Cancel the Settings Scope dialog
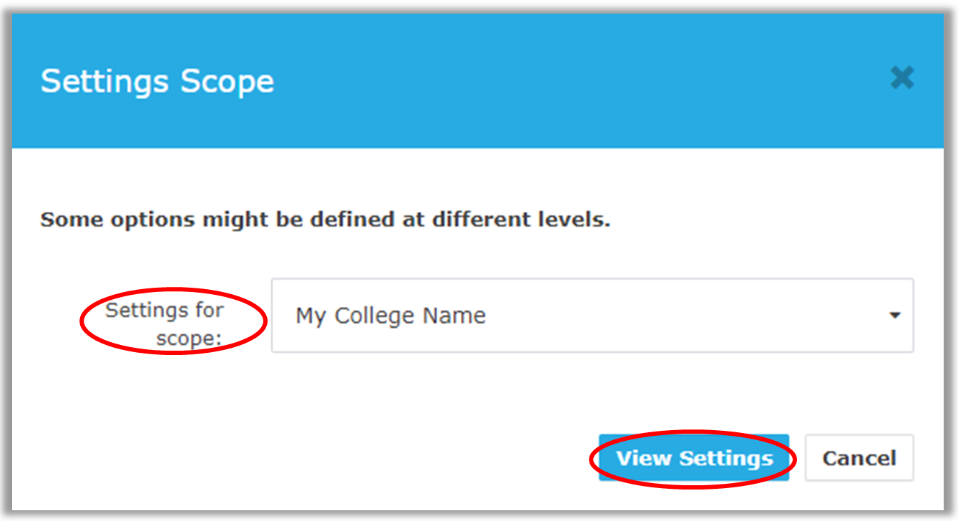Viewport: 958px width, 521px height. click(859, 458)
